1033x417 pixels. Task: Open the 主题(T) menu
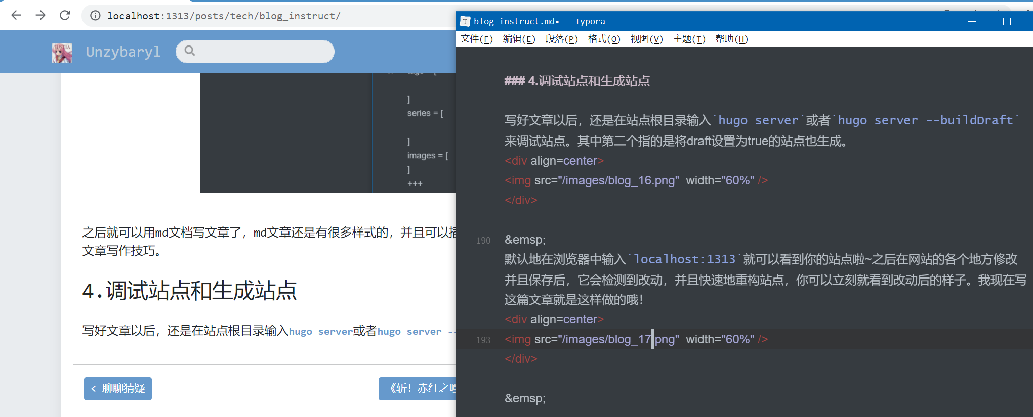(689, 39)
